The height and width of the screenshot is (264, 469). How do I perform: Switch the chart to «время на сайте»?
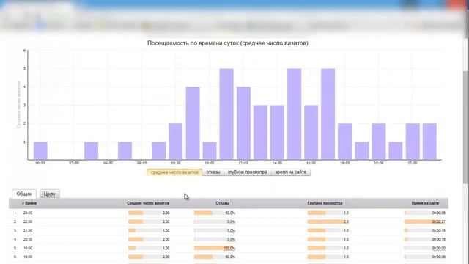point(291,172)
